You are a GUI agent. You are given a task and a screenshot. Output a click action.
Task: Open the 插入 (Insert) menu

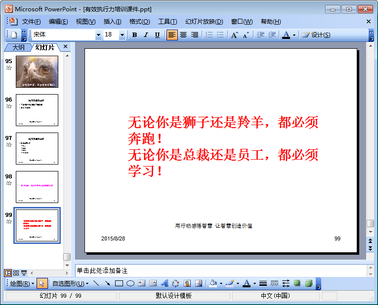click(x=112, y=22)
